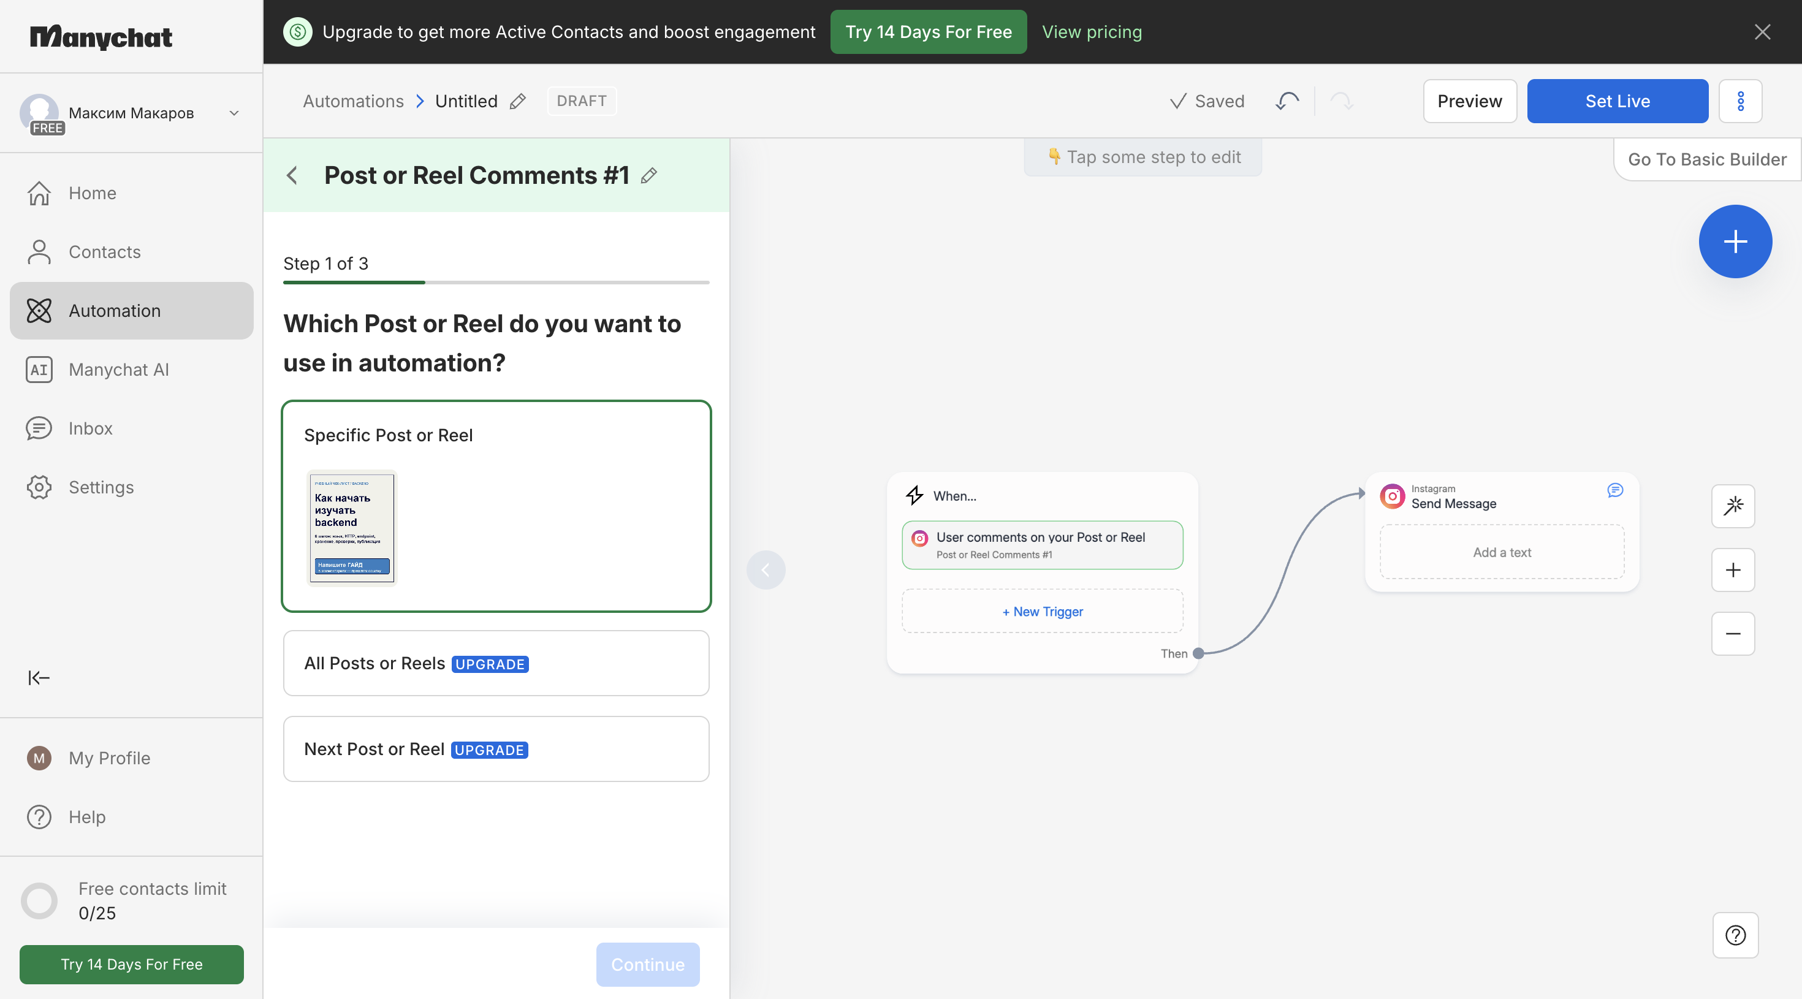Edit automation name Untitled pencil icon
Image resolution: width=1802 pixels, height=999 pixels.
coord(518,101)
